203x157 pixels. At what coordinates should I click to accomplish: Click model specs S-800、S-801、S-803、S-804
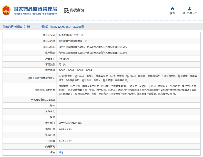[75, 70]
